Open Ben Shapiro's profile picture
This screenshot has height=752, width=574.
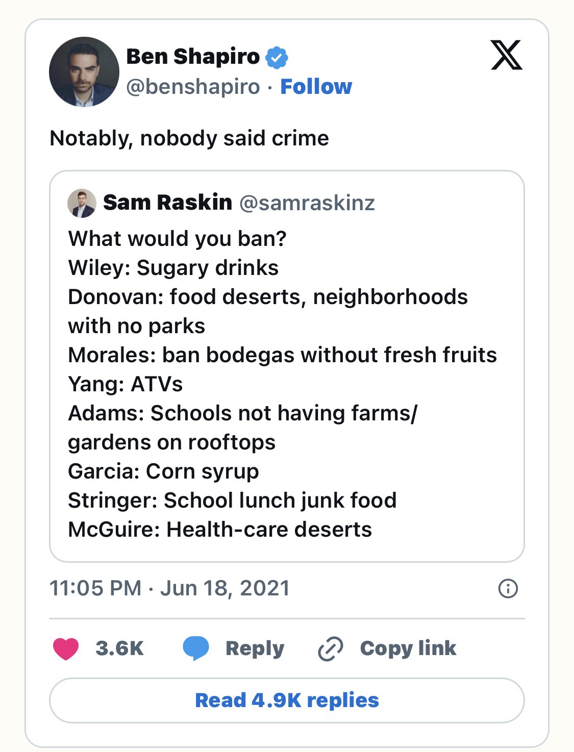pyautogui.click(x=84, y=72)
